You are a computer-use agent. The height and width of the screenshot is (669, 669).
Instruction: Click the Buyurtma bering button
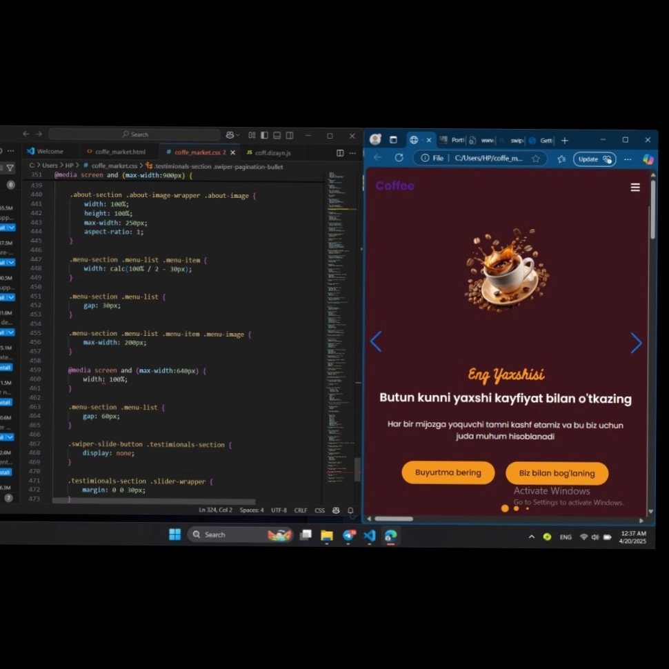[x=448, y=472]
